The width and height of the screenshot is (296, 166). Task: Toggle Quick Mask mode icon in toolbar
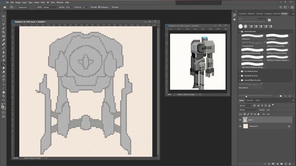point(4,113)
